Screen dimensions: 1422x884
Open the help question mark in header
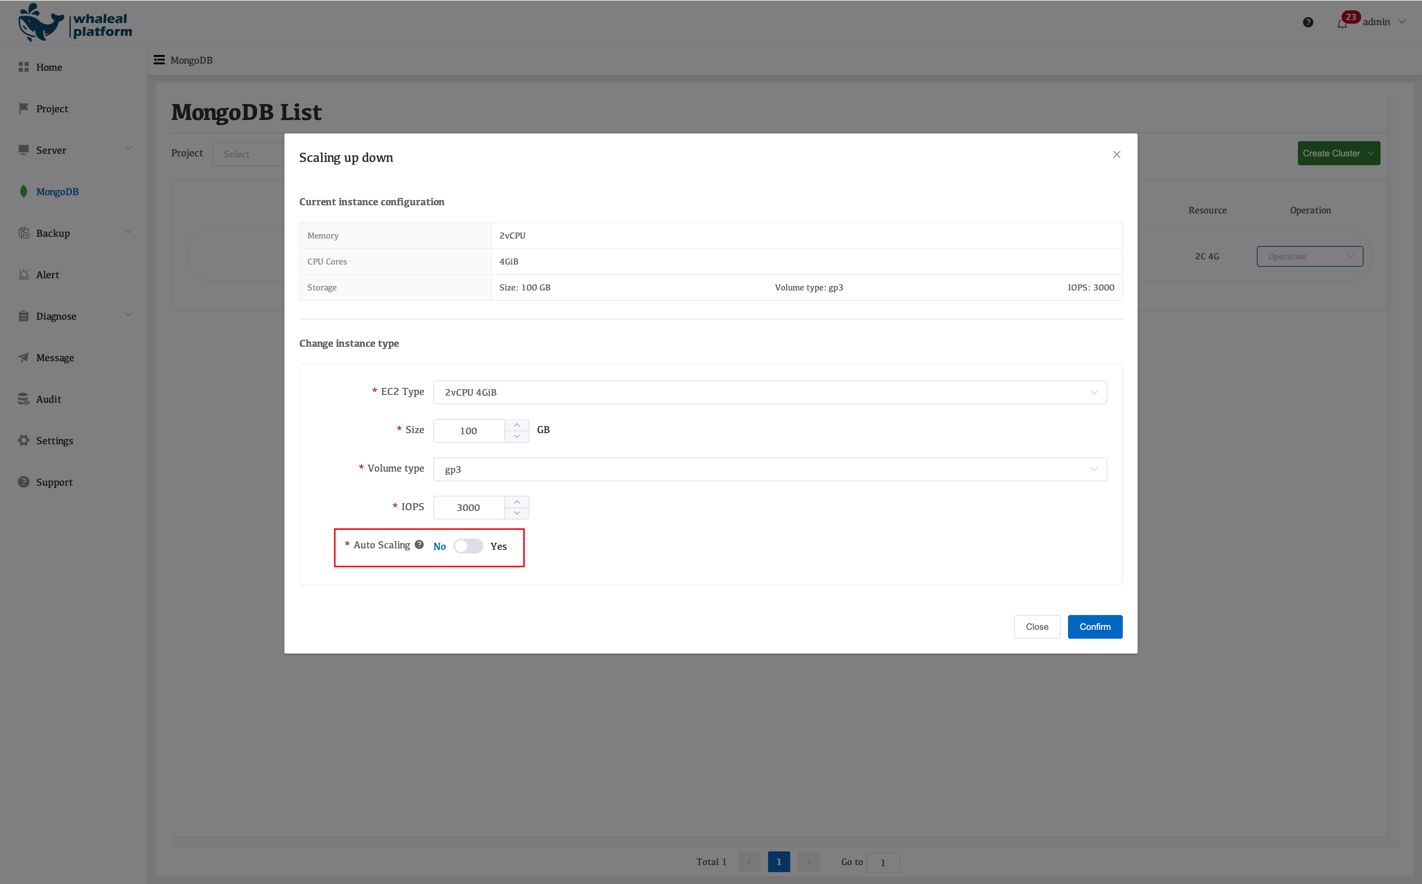click(x=1308, y=22)
